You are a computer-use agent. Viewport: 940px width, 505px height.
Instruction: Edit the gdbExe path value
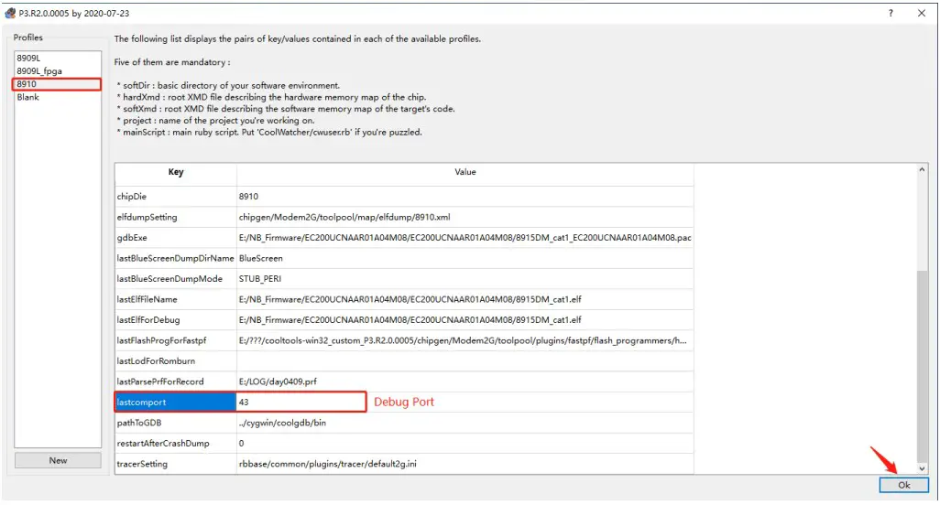coord(465,238)
